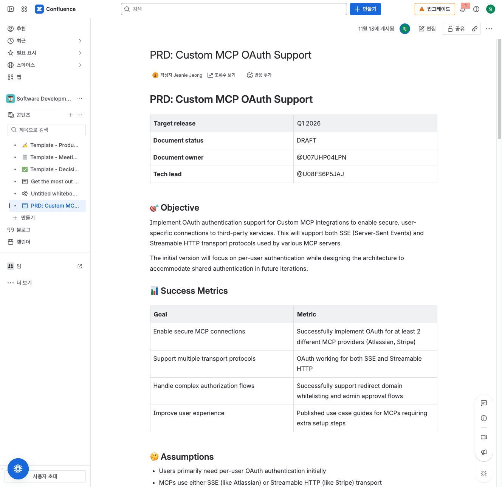Click the top search input field

coord(234,9)
